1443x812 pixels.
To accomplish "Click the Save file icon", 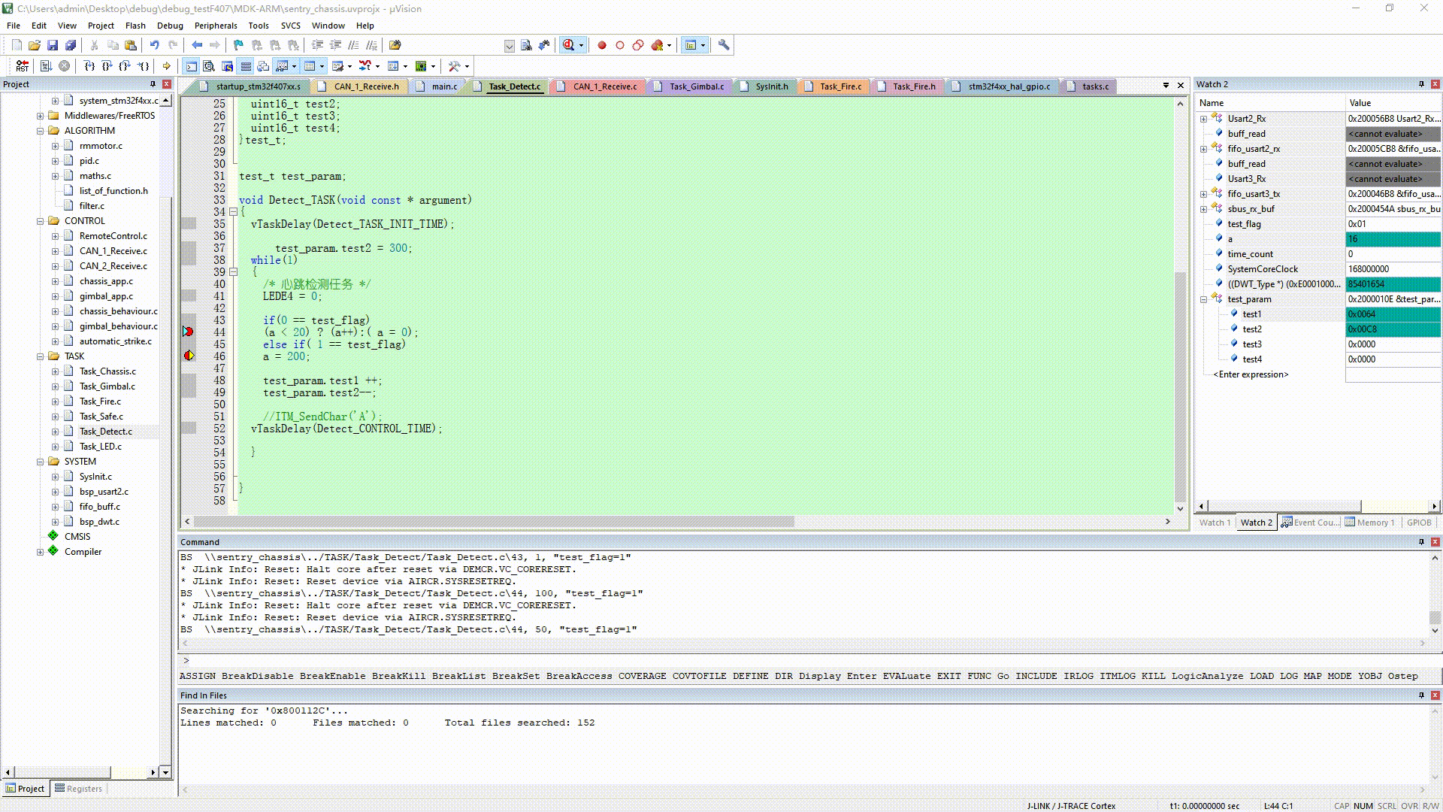I will tap(53, 45).
